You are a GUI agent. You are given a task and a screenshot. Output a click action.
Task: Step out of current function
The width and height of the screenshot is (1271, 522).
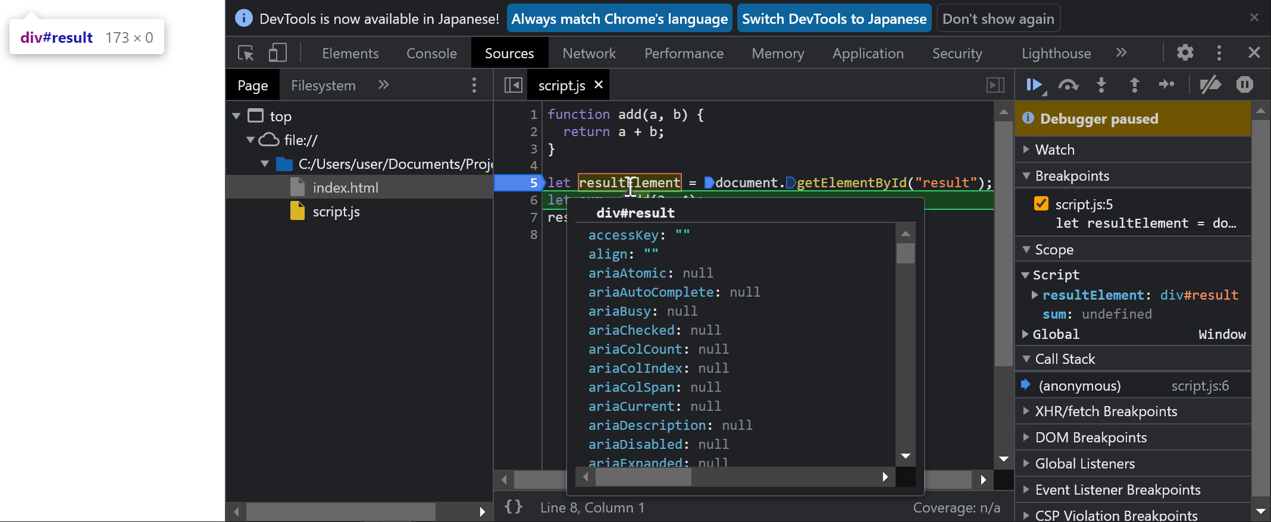click(1135, 85)
